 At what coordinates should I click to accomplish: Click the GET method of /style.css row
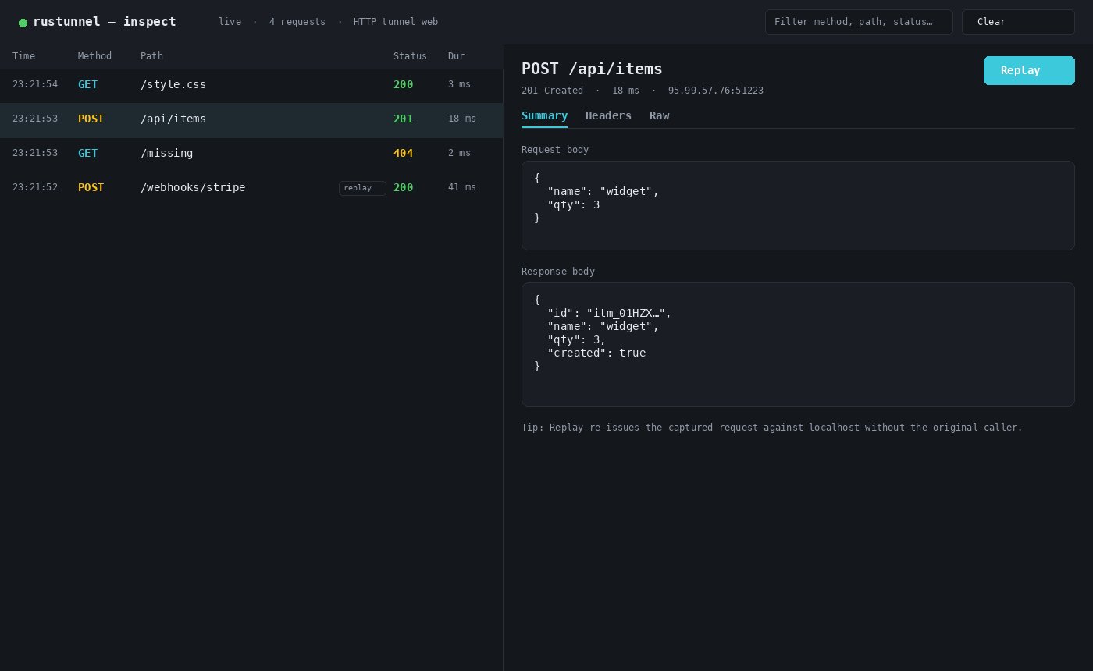[x=87, y=84]
